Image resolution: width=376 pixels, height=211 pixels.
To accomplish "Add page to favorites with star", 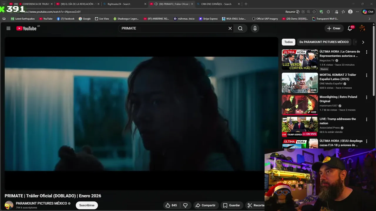I will (314, 12).
